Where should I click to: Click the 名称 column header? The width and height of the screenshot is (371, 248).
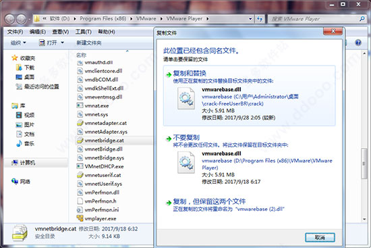[x=81, y=55]
